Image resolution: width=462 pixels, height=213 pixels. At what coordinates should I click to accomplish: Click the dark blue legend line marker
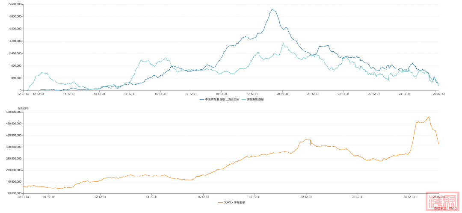(201, 99)
